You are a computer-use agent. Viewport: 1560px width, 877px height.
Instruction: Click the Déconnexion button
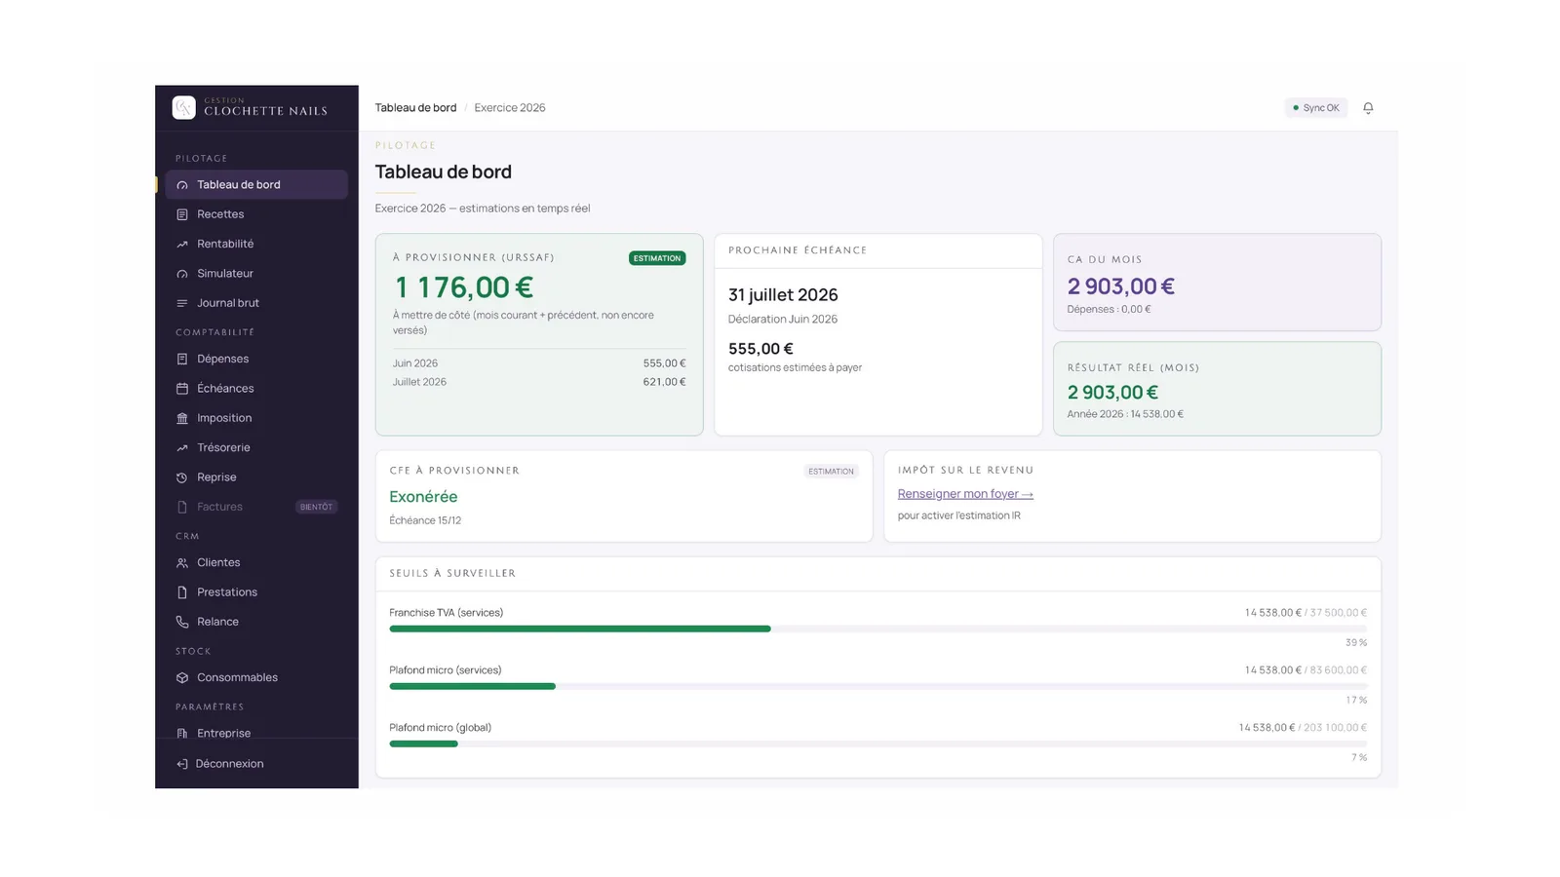tap(256, 763)
